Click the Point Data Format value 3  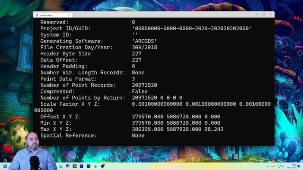[134, 79]
